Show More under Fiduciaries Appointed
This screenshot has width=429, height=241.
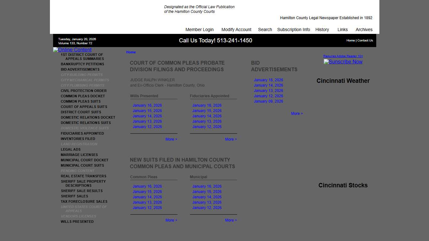coord(231,139)
